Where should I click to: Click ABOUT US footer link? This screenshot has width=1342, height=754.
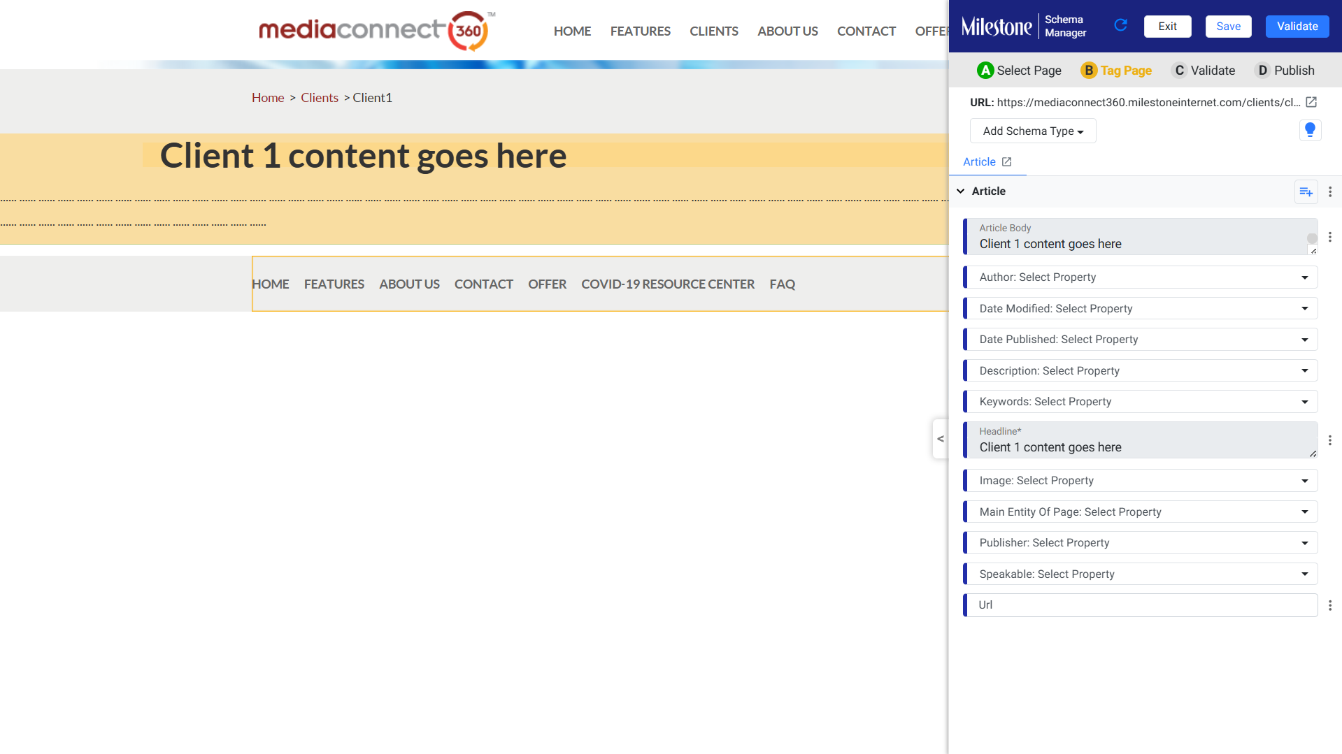point(409,284)
